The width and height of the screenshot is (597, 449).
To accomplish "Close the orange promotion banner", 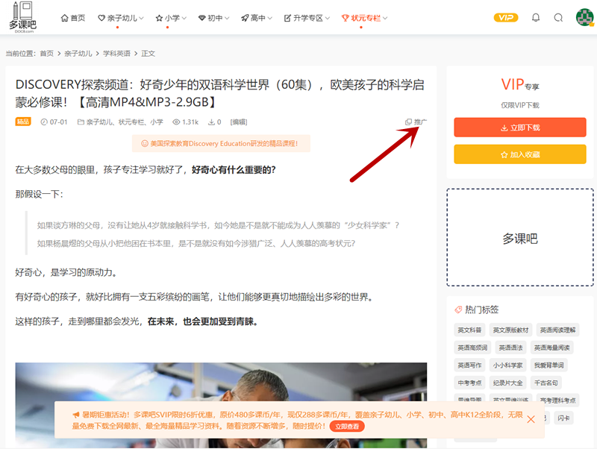I will coord(531,419).
